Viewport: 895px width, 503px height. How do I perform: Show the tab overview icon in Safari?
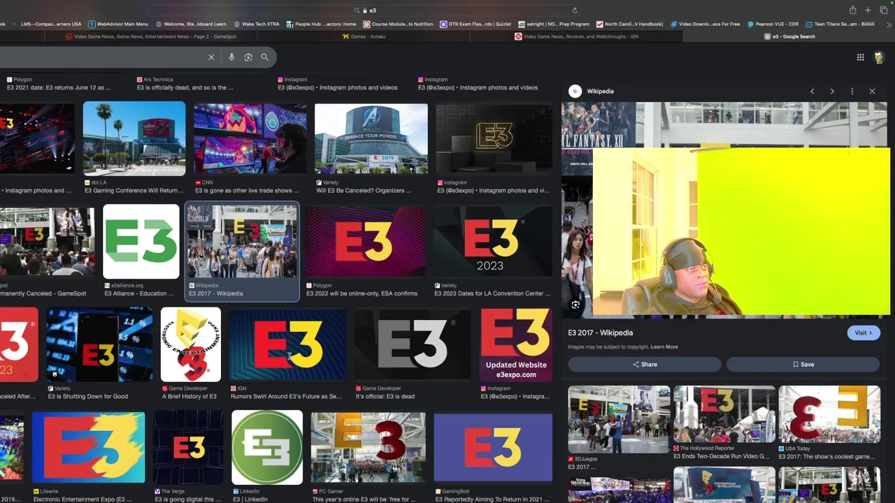point(882,10)
